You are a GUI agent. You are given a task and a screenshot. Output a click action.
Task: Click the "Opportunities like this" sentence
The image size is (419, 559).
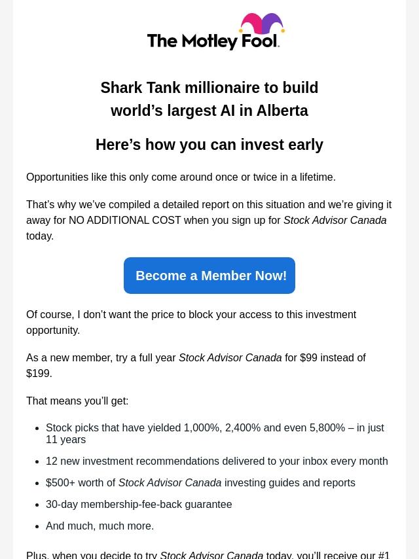(181, 177)
